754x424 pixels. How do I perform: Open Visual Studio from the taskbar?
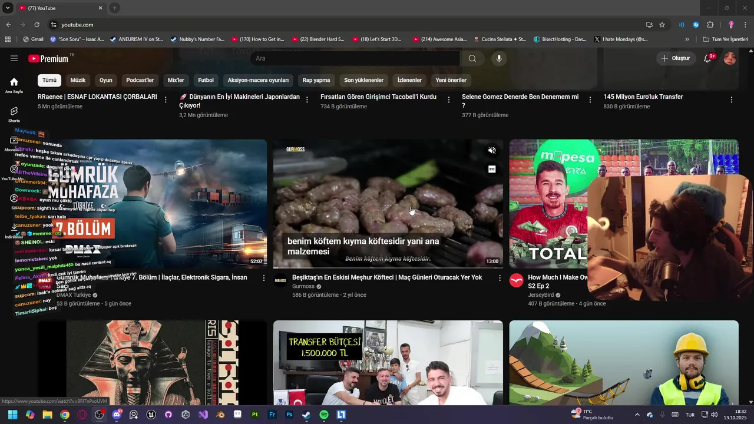pyautogui.click(x=203, y=415)
